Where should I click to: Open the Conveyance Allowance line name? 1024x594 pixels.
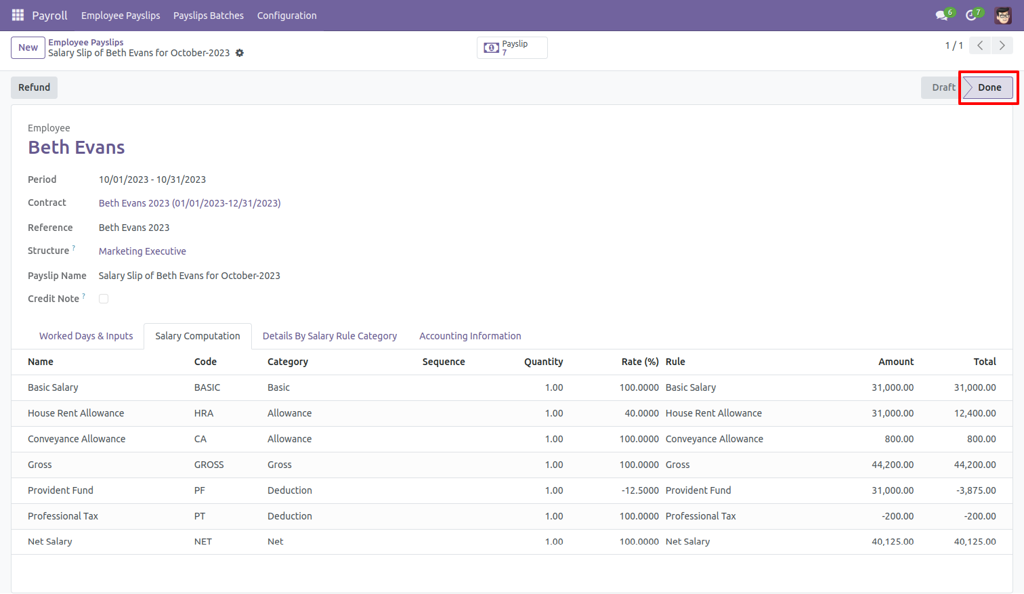tap(77, 439)
